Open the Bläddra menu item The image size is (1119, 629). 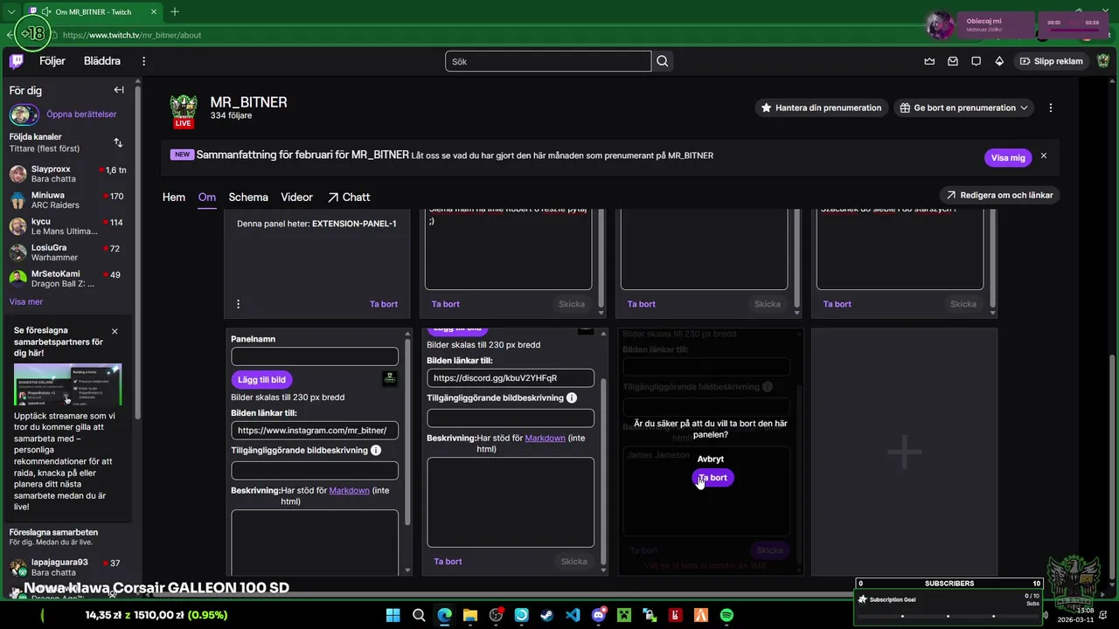coord(102,61)
